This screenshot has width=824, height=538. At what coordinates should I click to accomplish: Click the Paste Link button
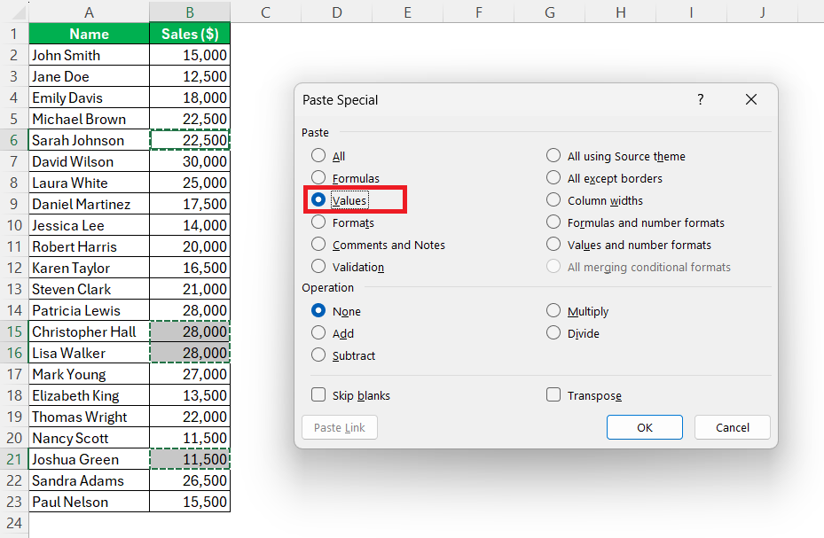340,427
